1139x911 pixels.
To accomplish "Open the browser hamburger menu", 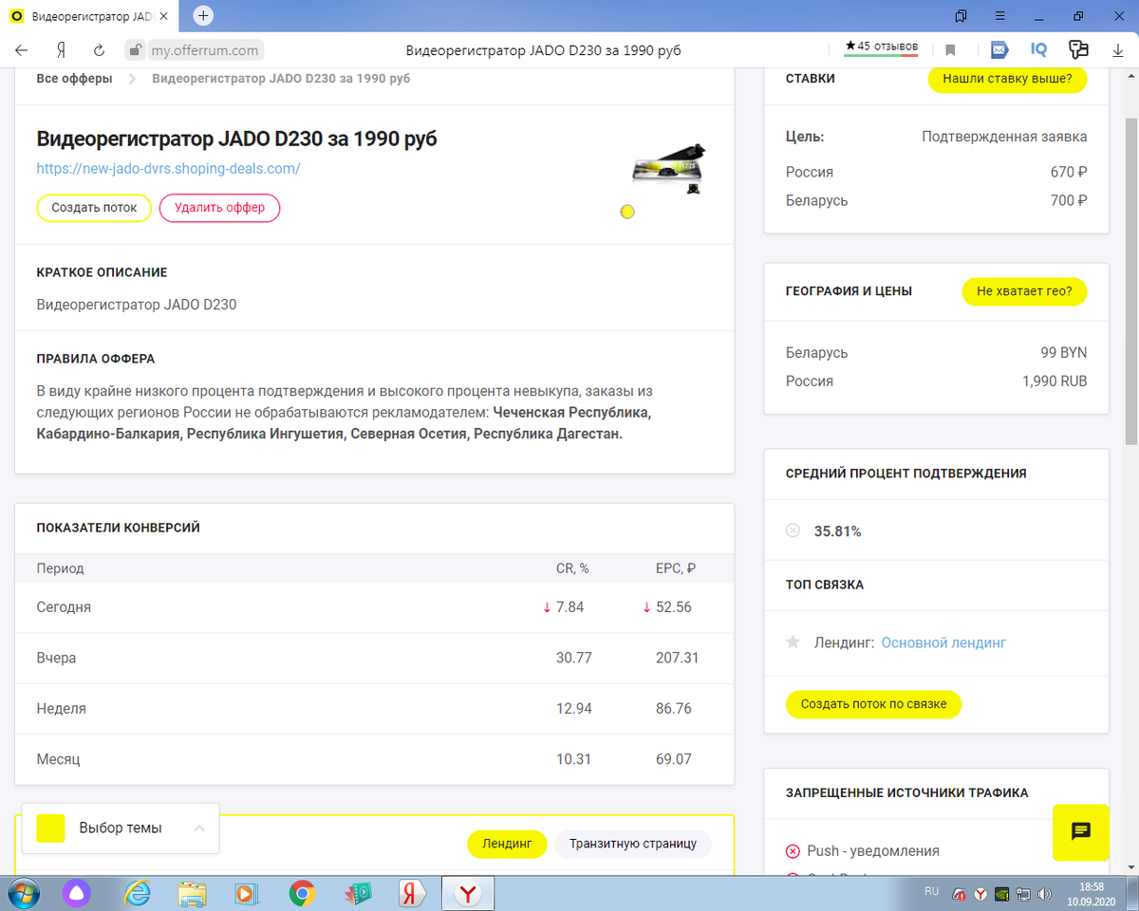I will pos(999,16).
